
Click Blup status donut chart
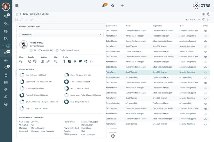tap(66, 102)
